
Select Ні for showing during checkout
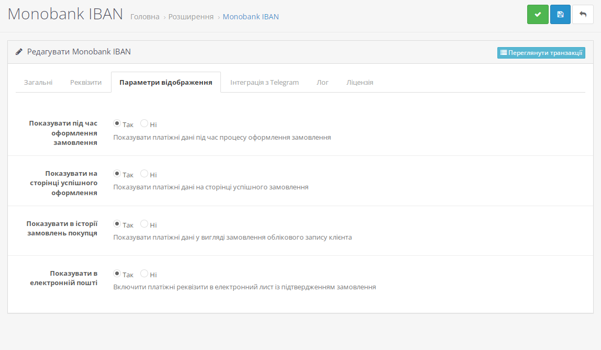[144, 123]
